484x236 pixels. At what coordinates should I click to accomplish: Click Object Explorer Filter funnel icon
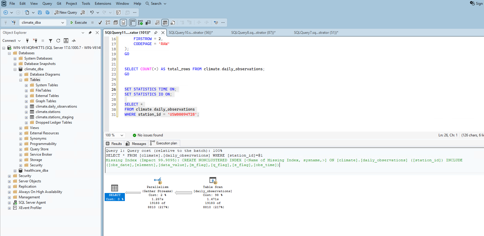point(51,41)
